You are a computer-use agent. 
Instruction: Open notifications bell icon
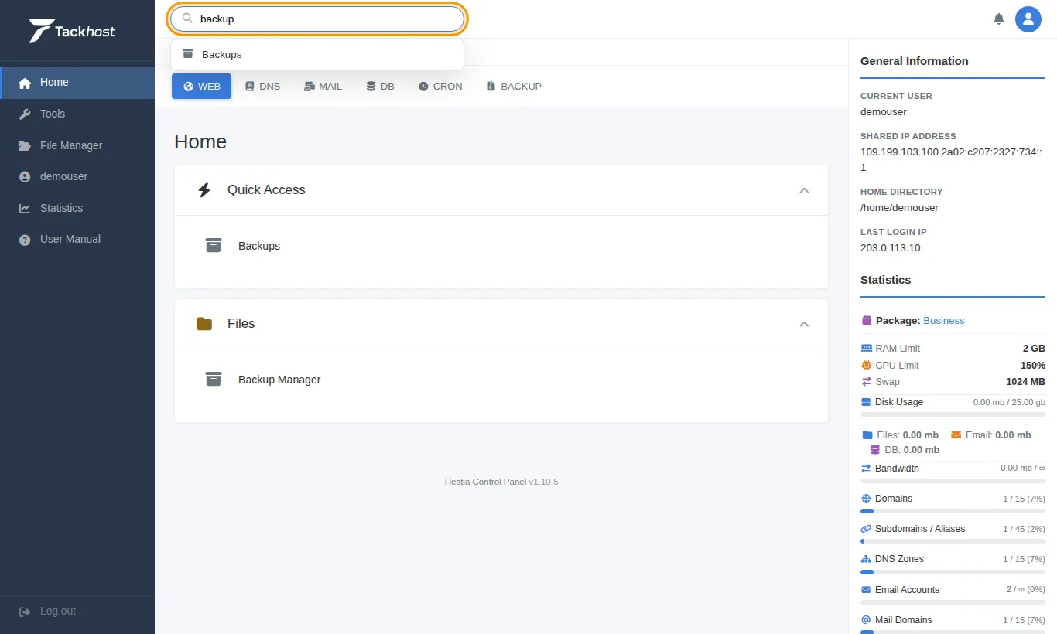pyautogui.click(x=999, y=19)
